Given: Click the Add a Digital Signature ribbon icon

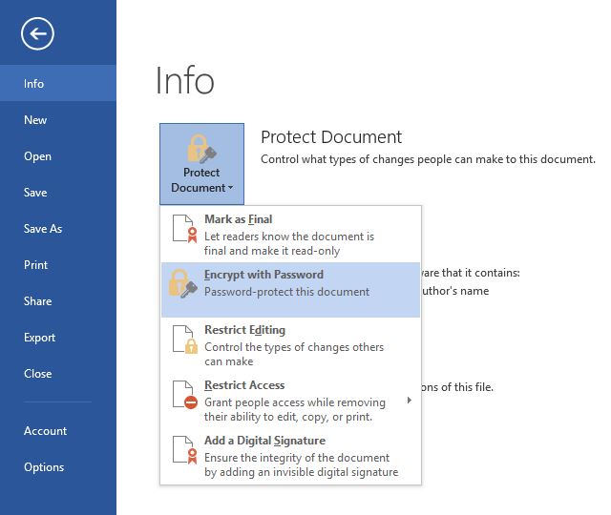Looking at the screenshot, I should tap(184, 450).
